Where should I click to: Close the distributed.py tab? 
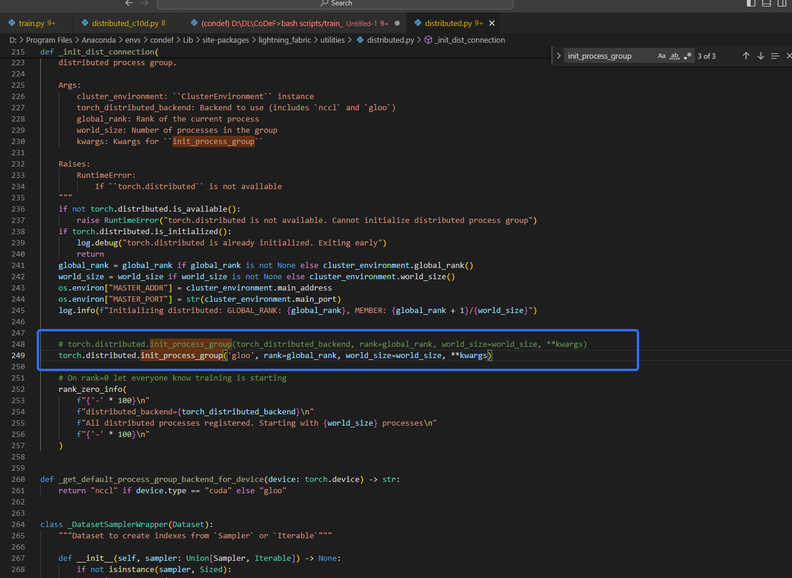(492, 23)
